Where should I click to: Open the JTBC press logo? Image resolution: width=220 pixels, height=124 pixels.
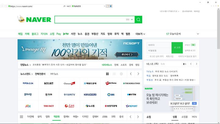tap(28, 106)
